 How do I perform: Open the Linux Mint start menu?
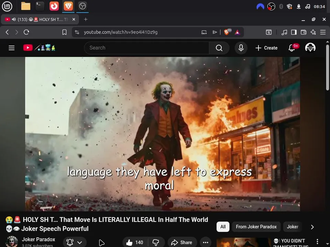[7, 6]
